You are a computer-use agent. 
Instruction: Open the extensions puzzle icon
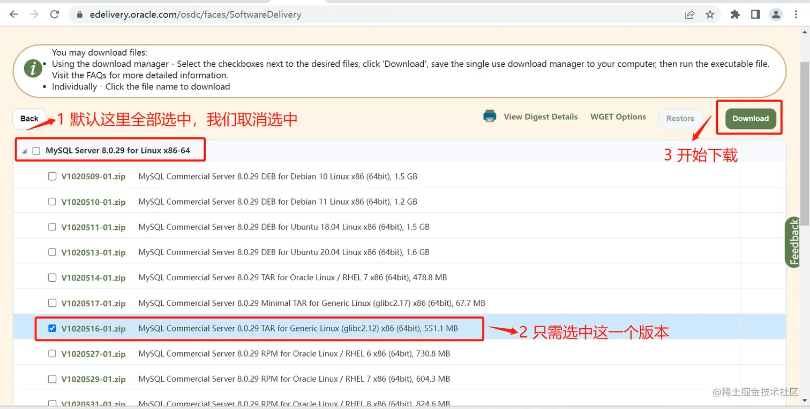(x=736, y=15)
